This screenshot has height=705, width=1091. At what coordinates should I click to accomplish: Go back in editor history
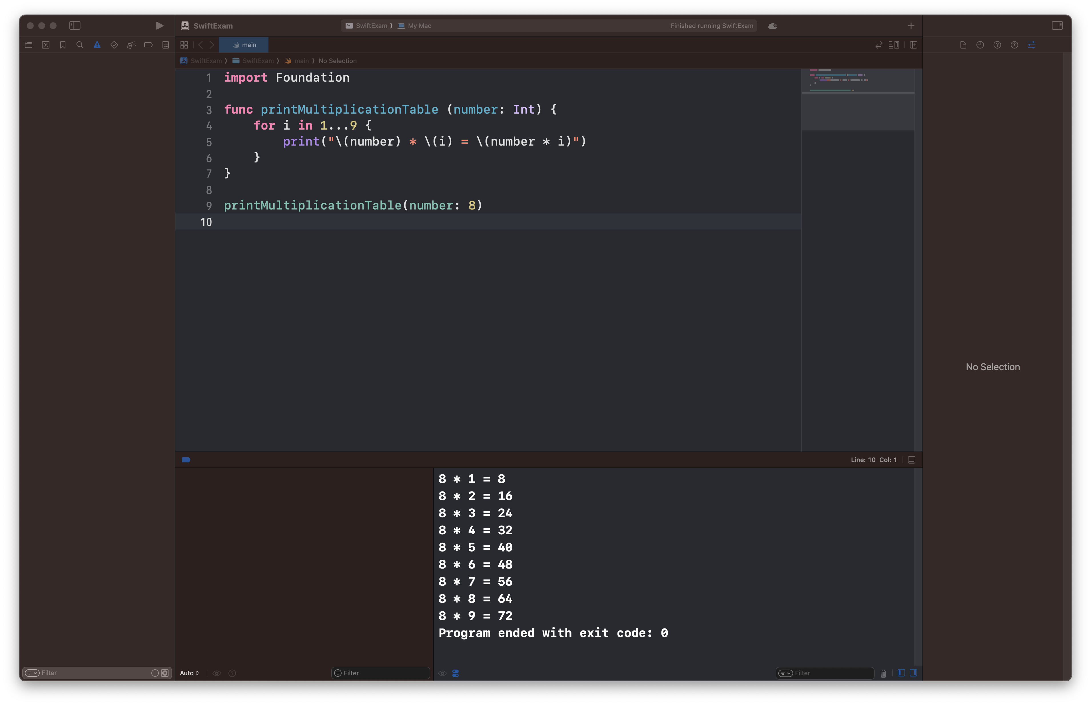pyautogui.click(x=200, y=45)
